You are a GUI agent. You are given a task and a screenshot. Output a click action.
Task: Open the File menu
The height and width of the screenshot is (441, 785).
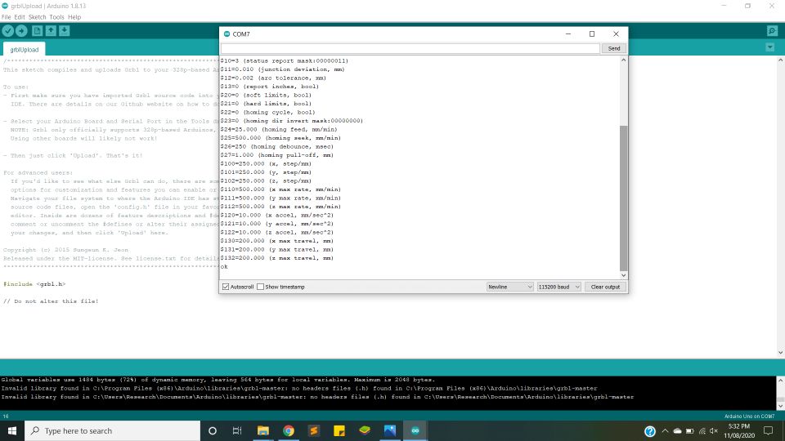click(6, 17)
